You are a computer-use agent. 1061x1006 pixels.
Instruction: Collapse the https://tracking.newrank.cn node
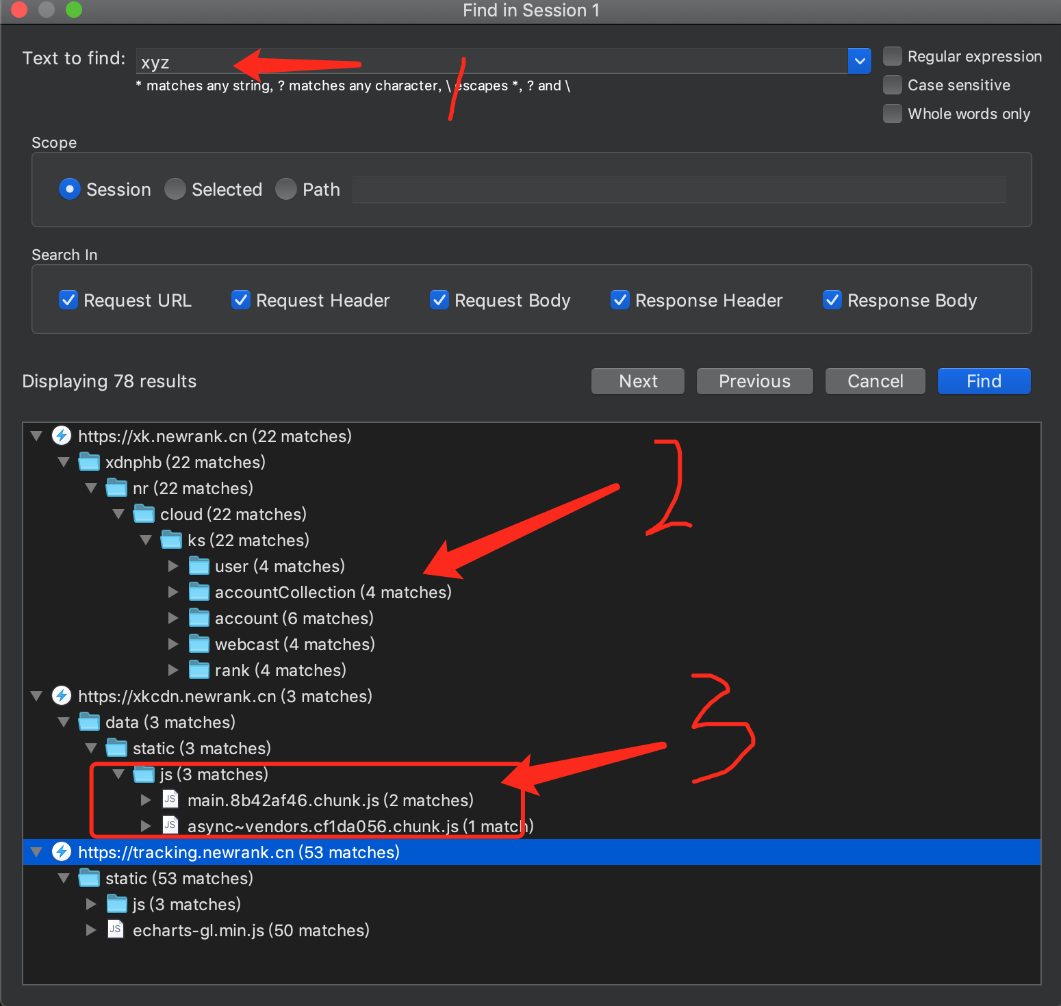(x=36, y=851)
